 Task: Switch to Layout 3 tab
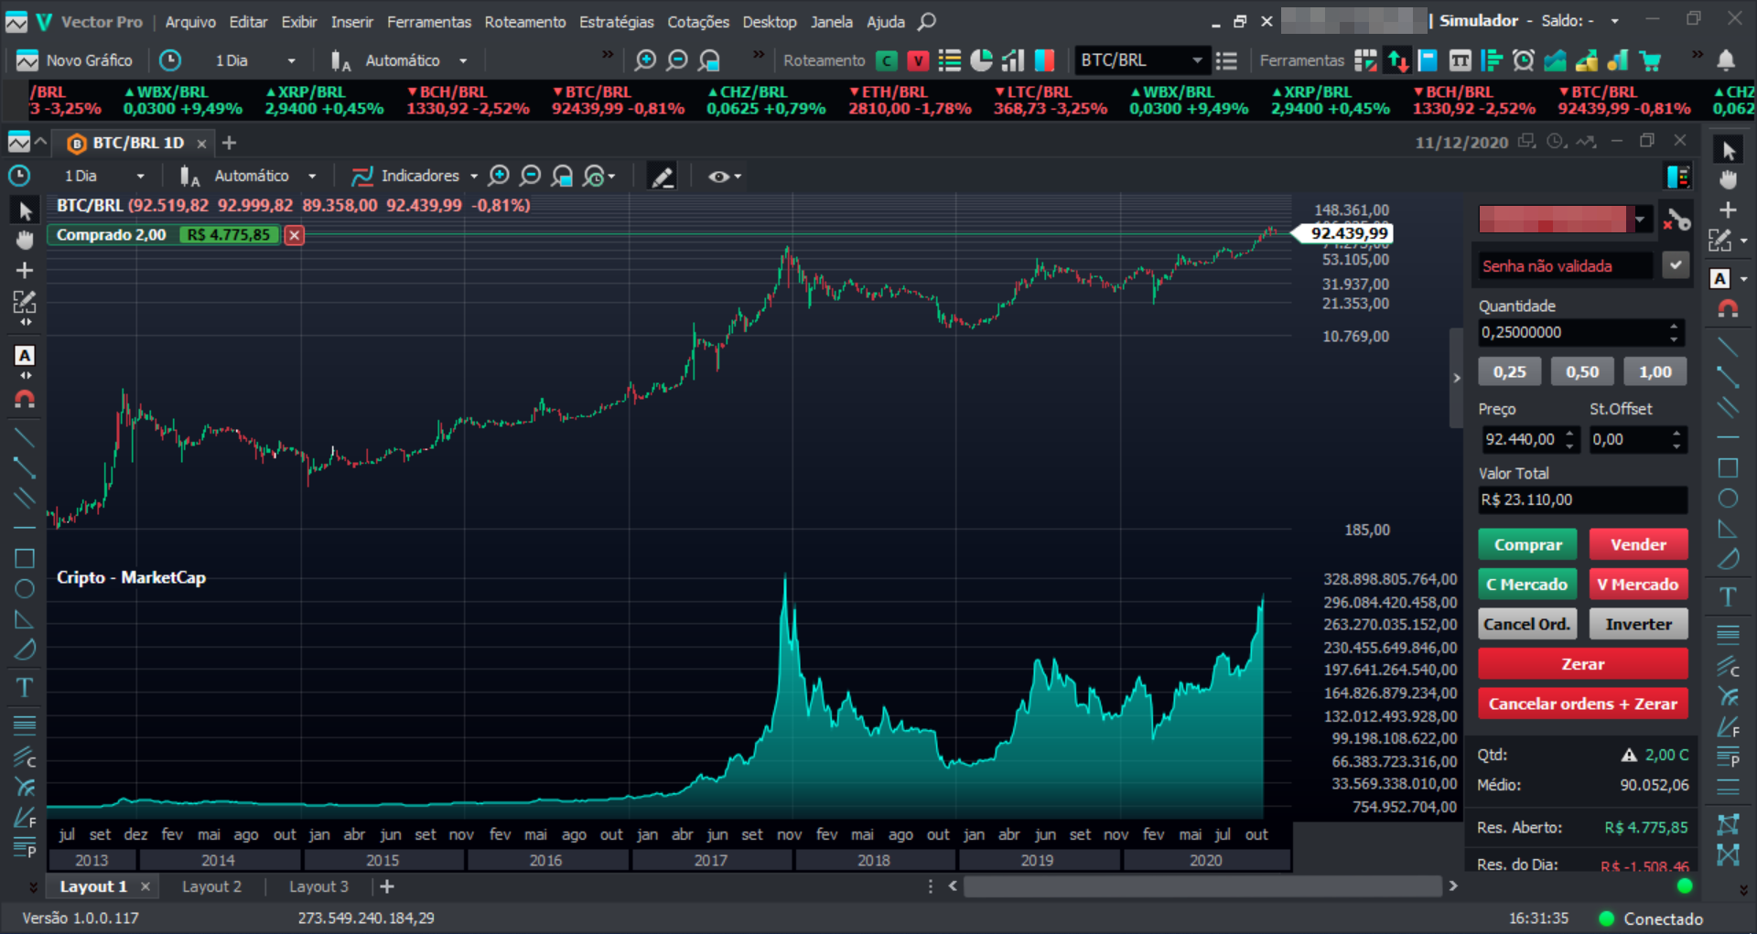click(318, 886)
